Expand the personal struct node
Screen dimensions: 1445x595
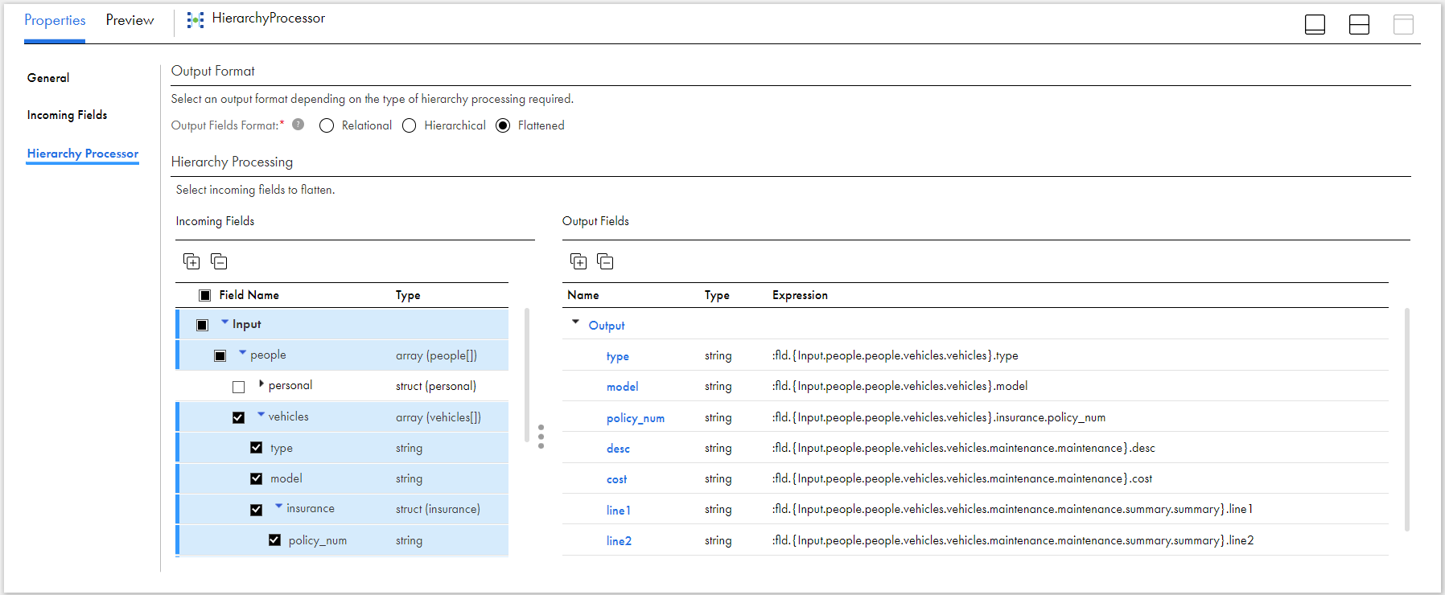(261, 384)
